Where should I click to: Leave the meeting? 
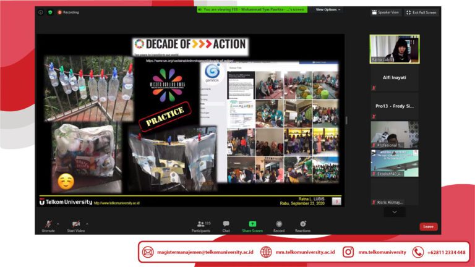point(428,227)
